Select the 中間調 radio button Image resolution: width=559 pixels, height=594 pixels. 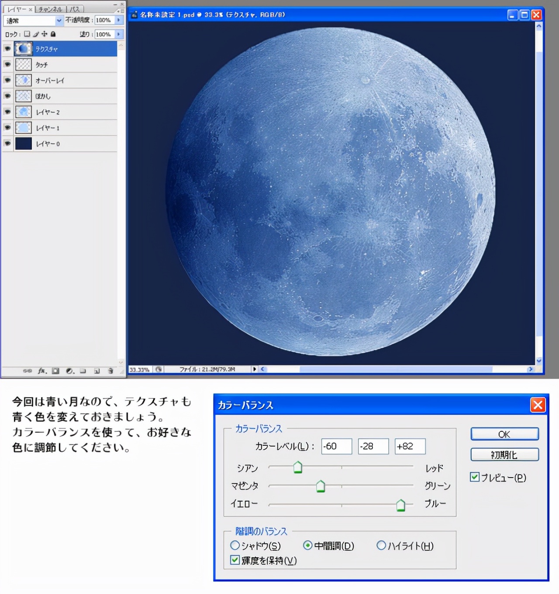click(308, 545)
